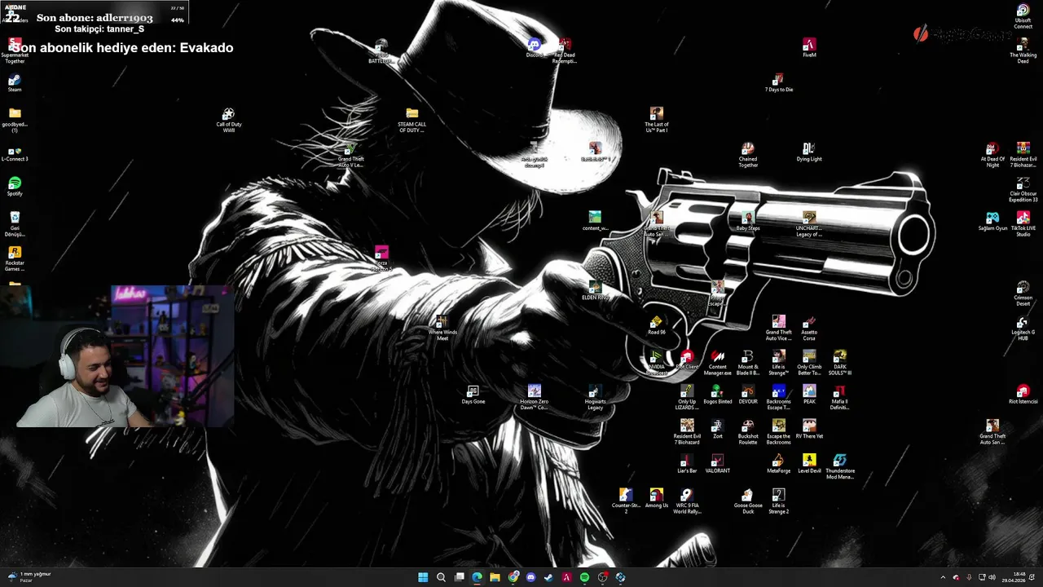Open the Ubisoft Connect shortcut

click(x=1023, y=15)
